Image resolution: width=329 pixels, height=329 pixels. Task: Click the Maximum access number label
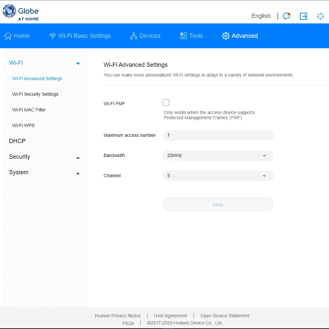point(130,135)
